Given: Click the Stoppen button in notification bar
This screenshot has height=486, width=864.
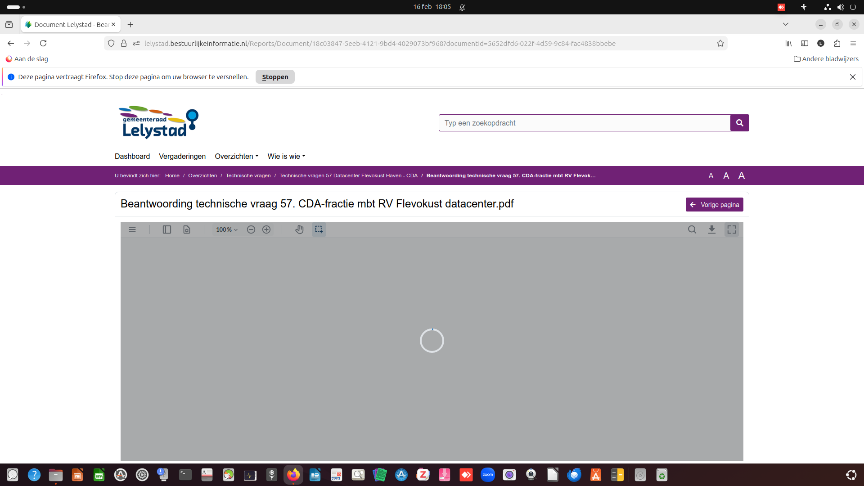Looking at the screenshot, I should (275, 77).
